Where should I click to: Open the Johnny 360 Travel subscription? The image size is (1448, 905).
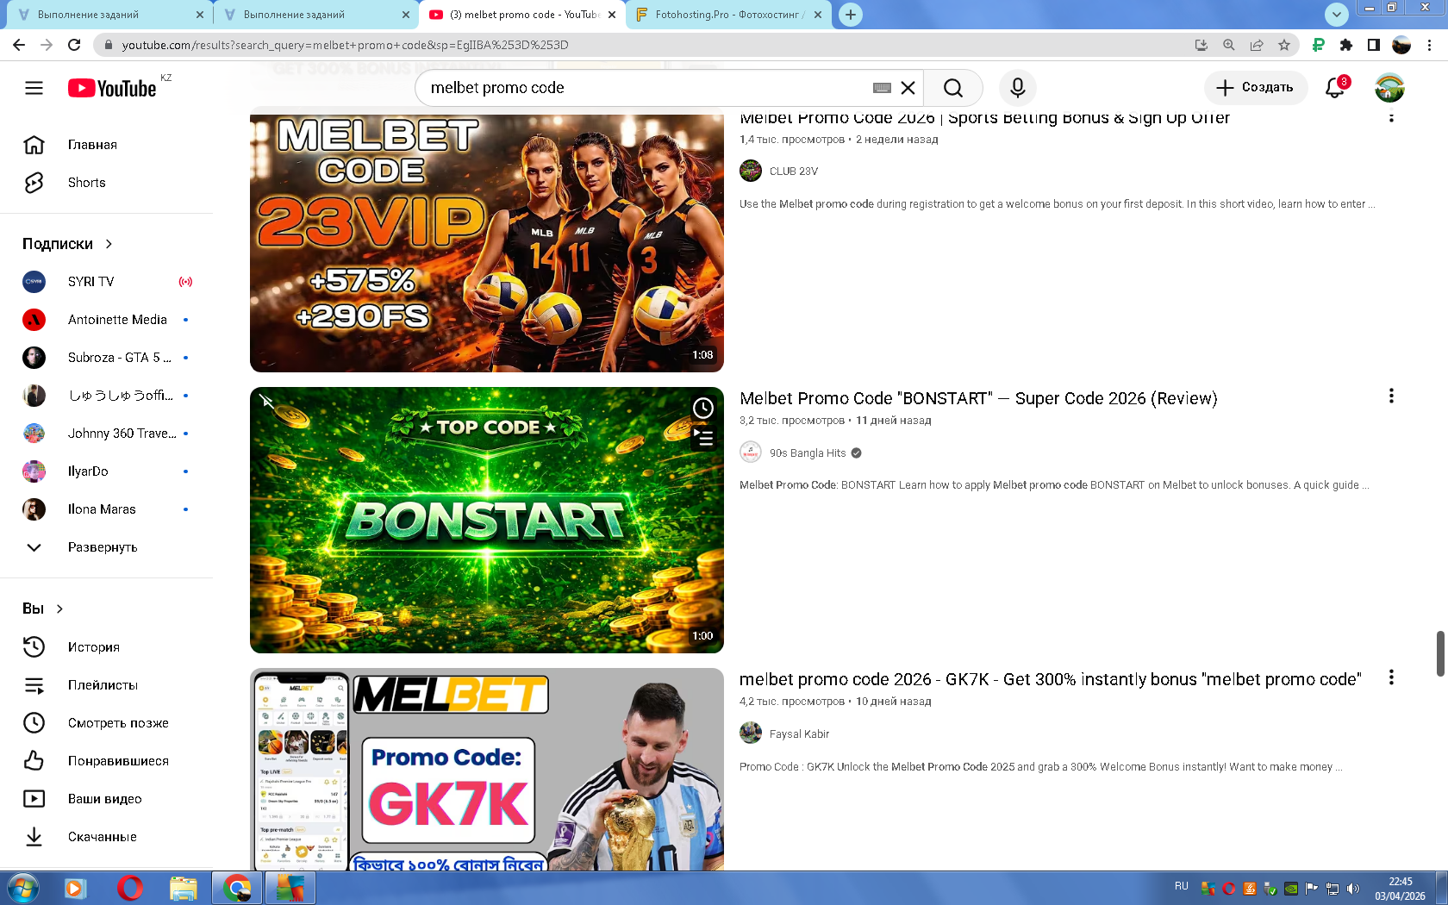107,434
